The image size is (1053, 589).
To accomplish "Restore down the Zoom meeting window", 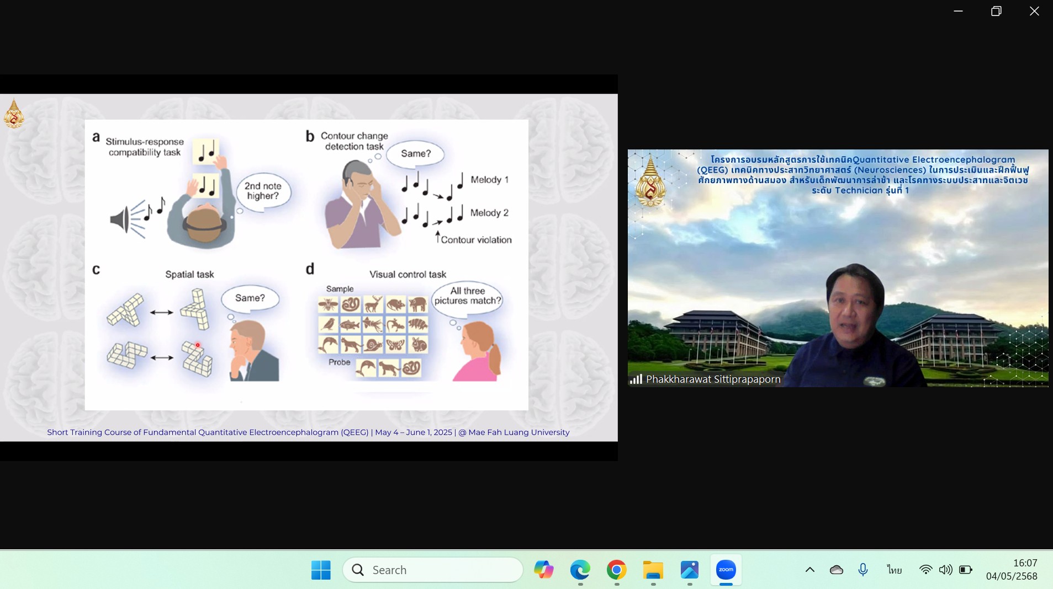I will click(996, 11).
